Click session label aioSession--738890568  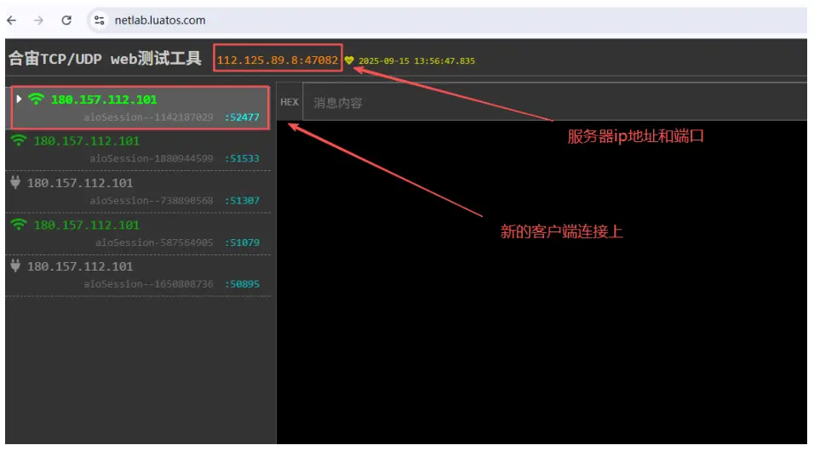pos(152,200)
